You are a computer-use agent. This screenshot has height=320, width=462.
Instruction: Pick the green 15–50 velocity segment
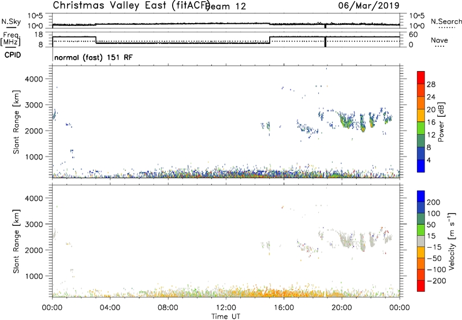pyautogui.click(x=421, y=230)
